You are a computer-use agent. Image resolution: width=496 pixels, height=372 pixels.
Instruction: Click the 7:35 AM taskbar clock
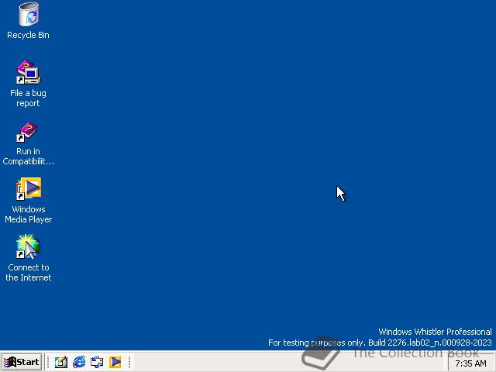(470, 363)
